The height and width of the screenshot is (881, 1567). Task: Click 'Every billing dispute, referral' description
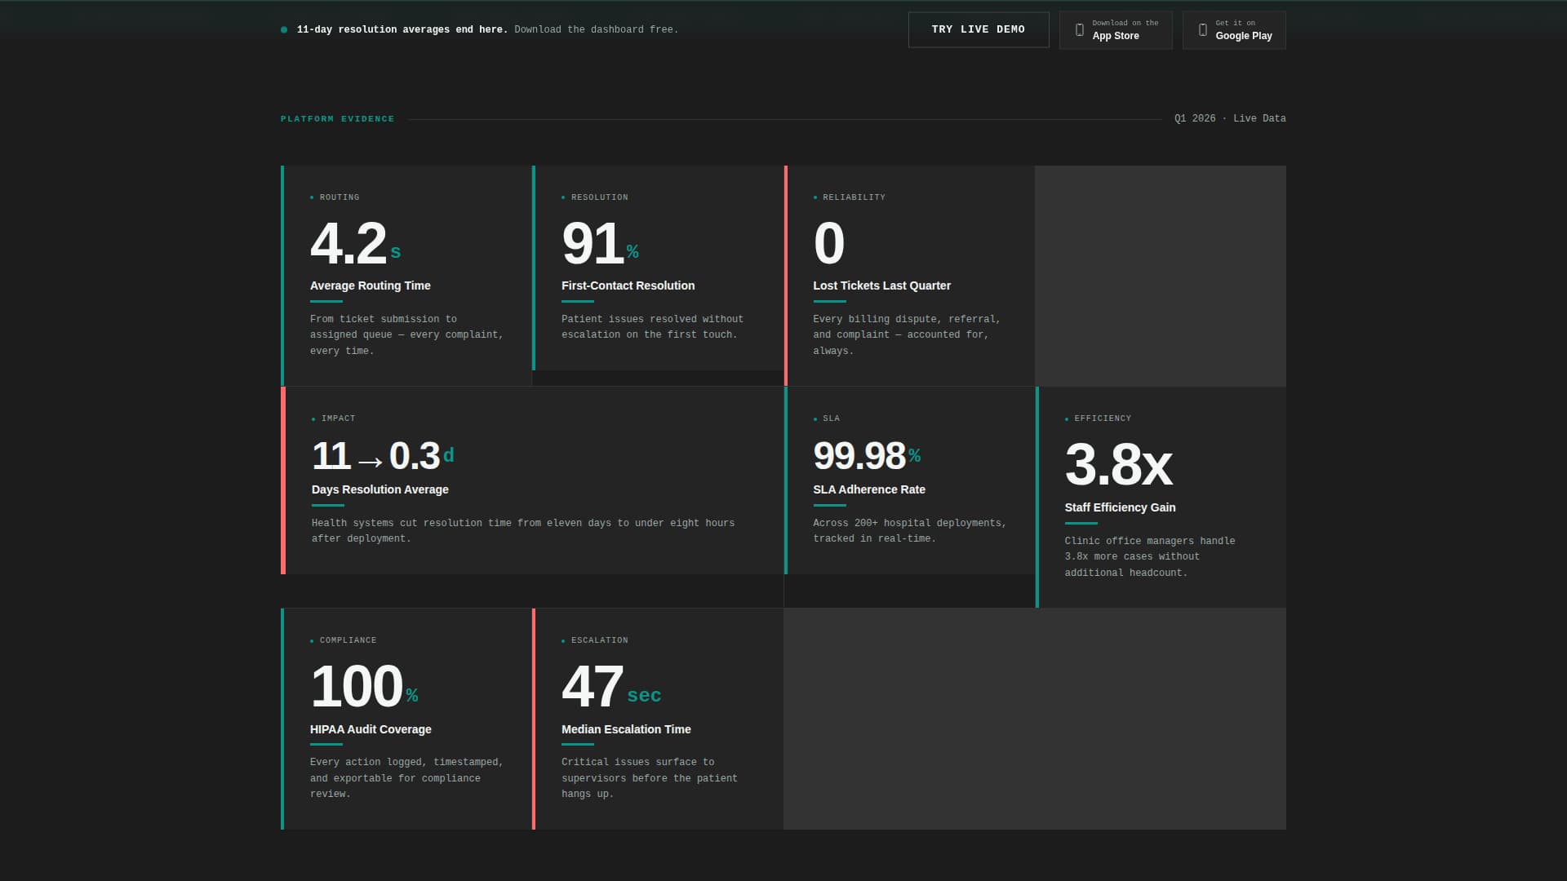[907, 335]
